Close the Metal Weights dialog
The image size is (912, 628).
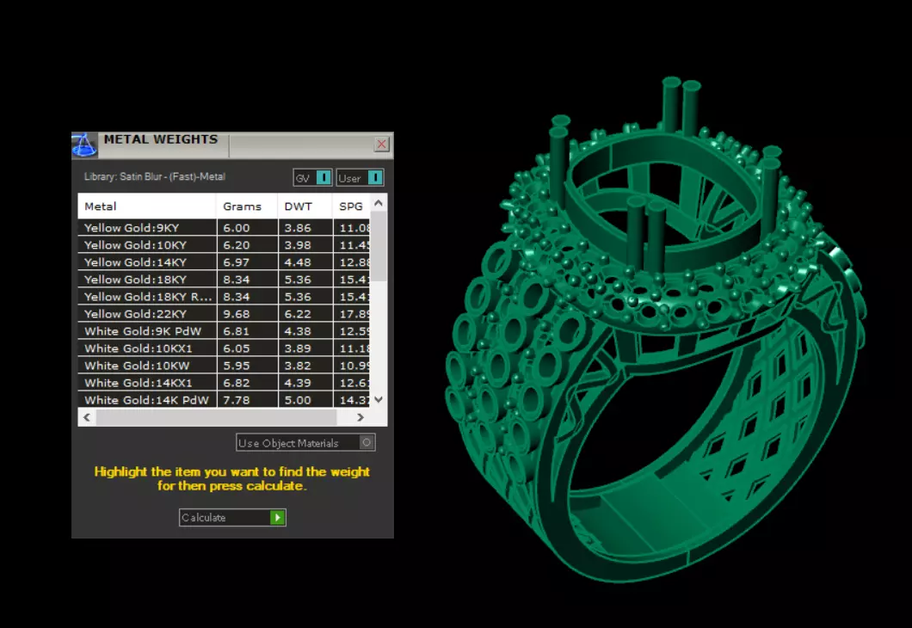(381, 145)
